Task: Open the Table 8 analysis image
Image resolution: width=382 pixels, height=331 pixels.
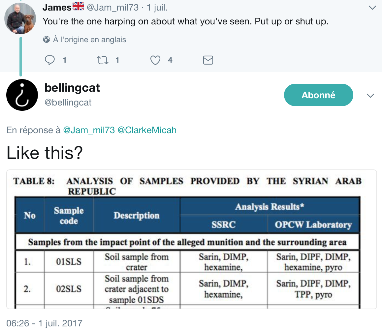Action: [x=191, y=239]
